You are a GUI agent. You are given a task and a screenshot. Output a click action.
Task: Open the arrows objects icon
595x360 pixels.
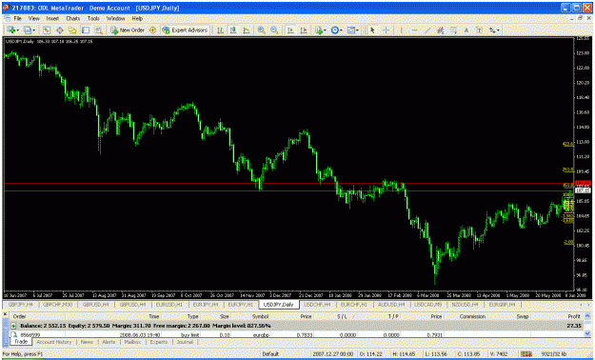coord(492,30)
